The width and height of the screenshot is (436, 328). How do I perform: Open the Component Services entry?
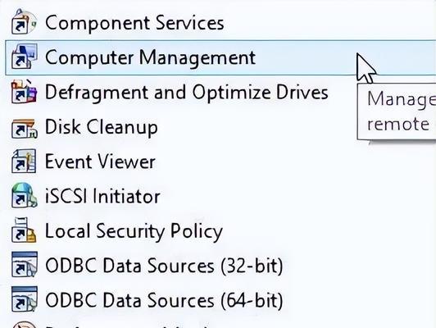coord(134,23)
